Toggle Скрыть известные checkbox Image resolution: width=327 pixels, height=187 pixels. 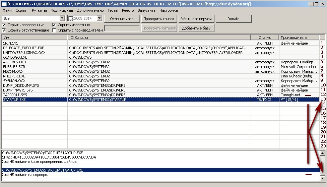[x=54, y=25]
